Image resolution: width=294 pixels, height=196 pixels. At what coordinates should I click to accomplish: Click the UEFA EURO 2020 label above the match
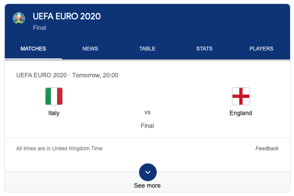click(x=41, y=75)
